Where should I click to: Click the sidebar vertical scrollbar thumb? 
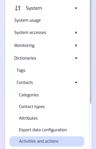point(91,52)
